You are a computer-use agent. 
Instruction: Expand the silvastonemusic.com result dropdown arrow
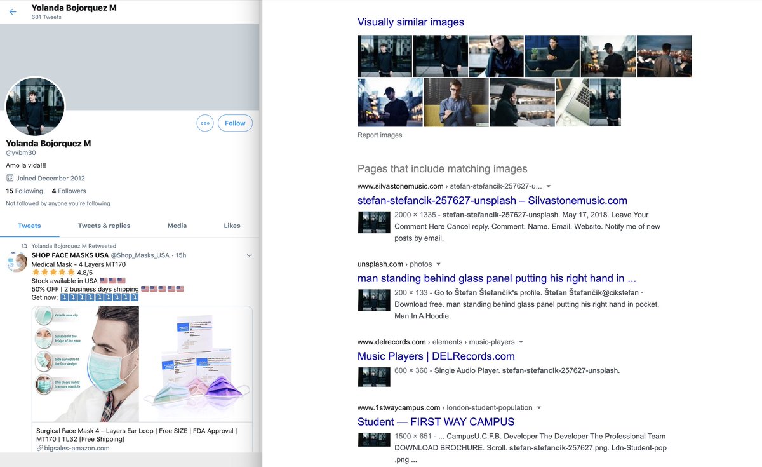pos(549,186)
